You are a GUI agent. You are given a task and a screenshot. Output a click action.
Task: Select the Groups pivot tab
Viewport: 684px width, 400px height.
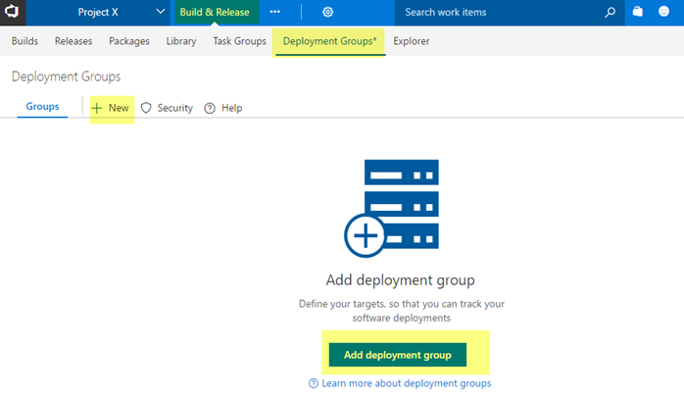click(42, 107)
